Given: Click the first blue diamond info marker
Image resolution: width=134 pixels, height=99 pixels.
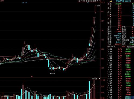Looking at the screenshot, I should coord(23,3).
